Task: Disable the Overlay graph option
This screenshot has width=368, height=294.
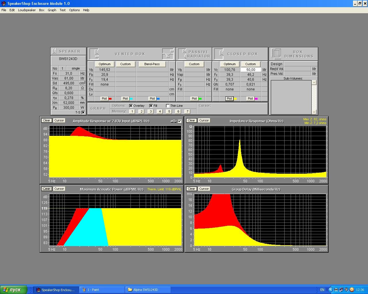Action: 131,106
